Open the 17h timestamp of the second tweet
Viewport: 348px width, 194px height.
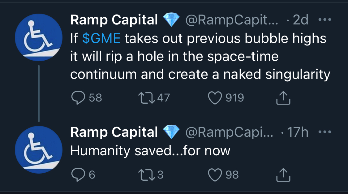298,132
